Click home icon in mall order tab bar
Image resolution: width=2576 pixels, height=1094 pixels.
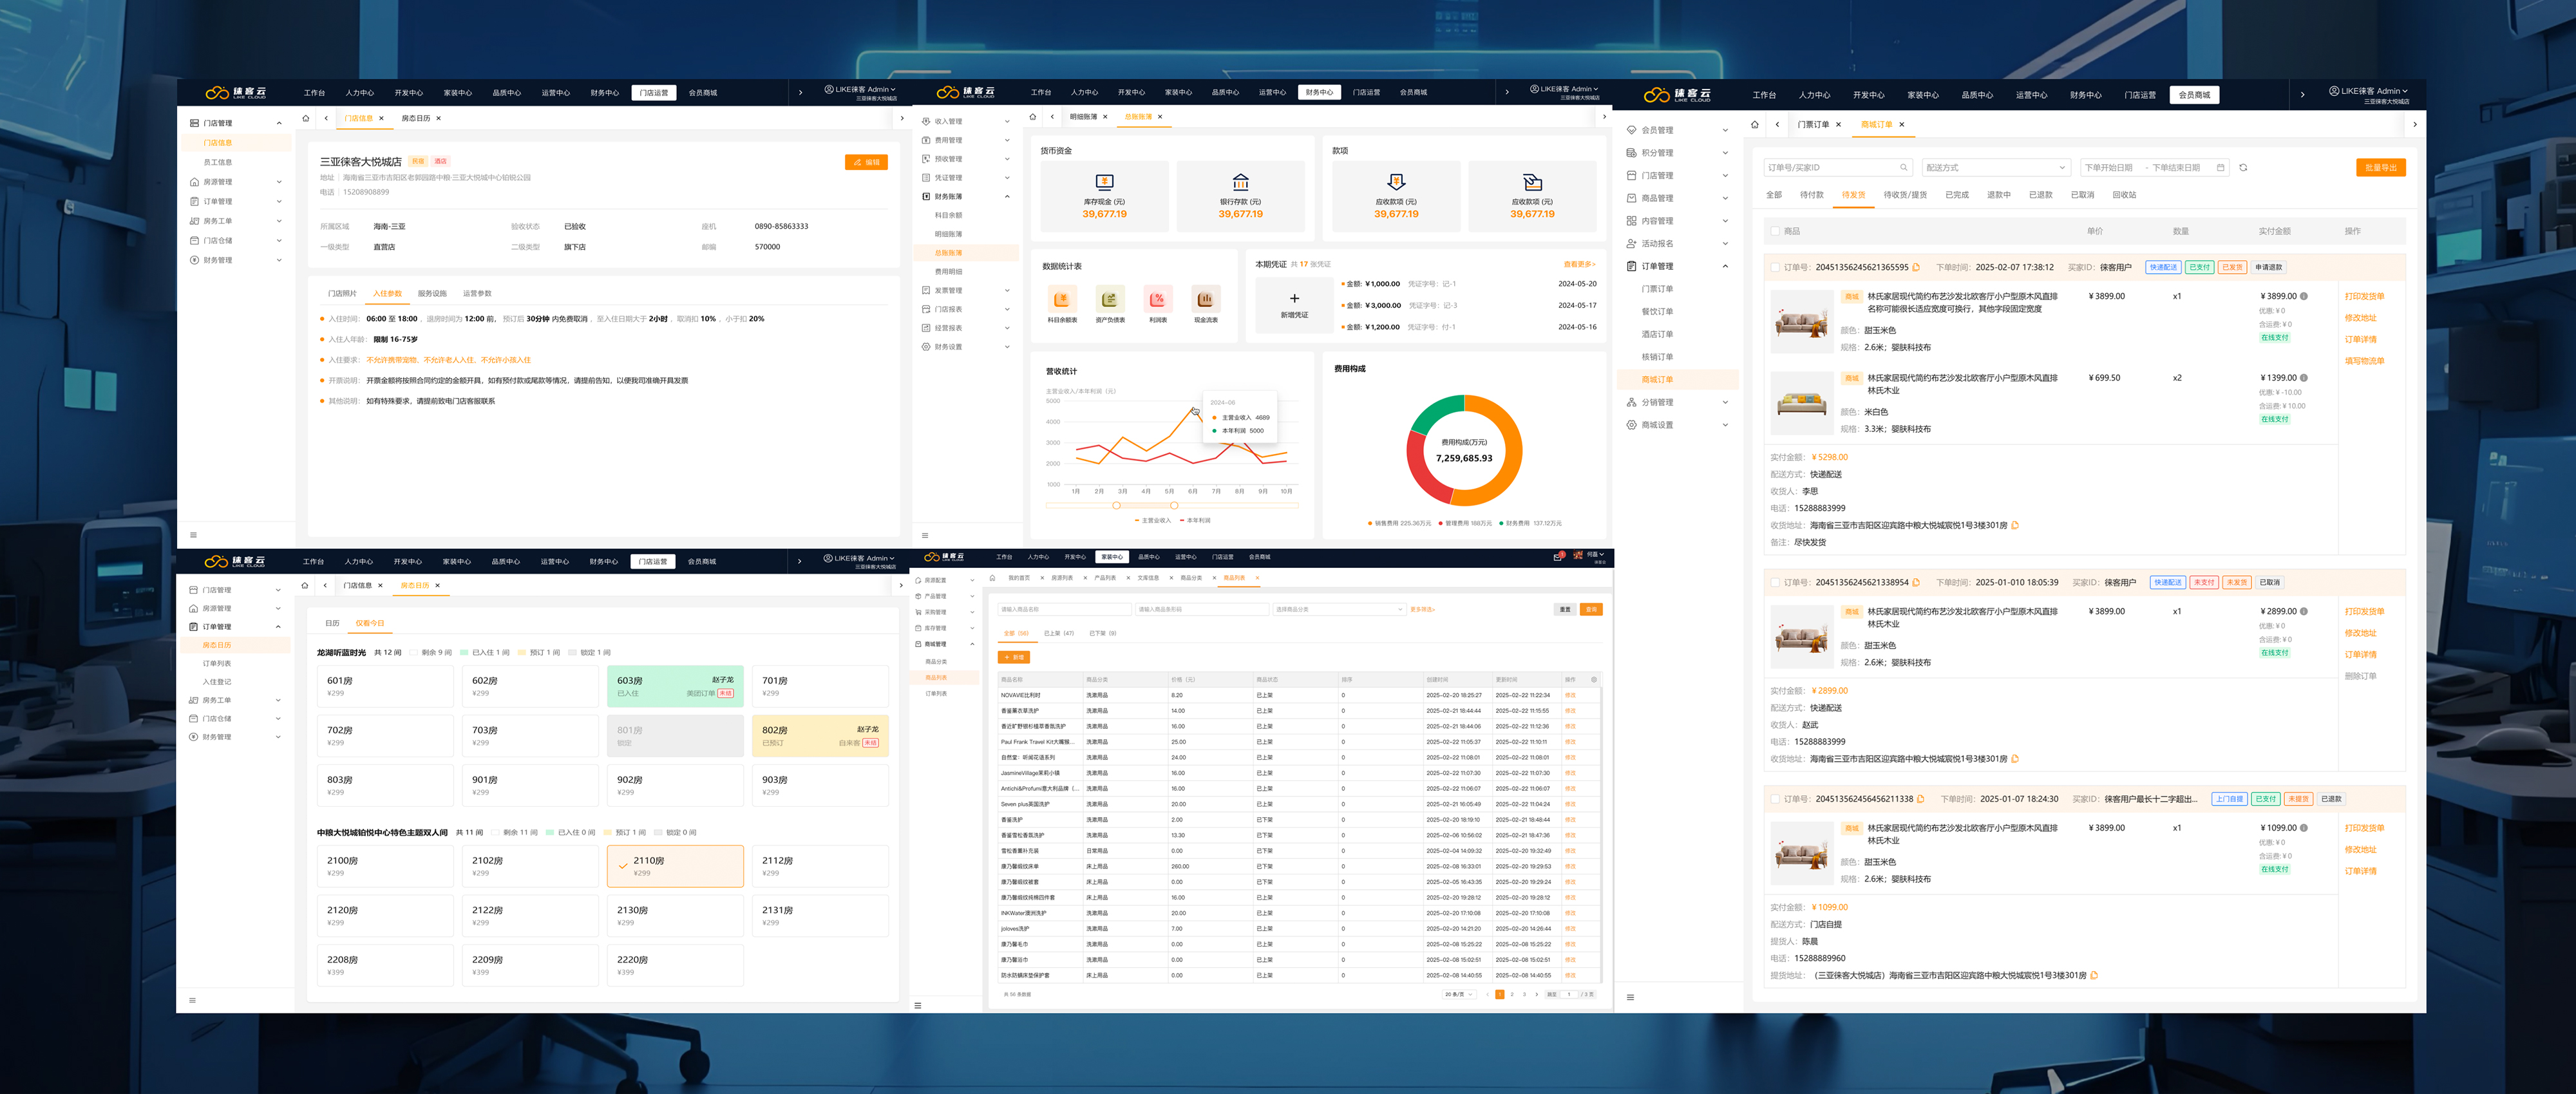1754,125
